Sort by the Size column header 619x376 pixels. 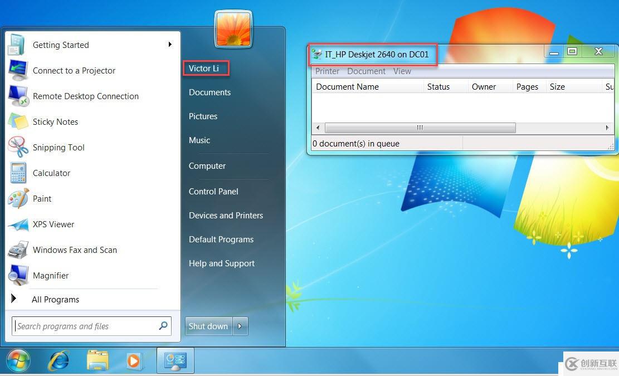click(x=574, y=87)
